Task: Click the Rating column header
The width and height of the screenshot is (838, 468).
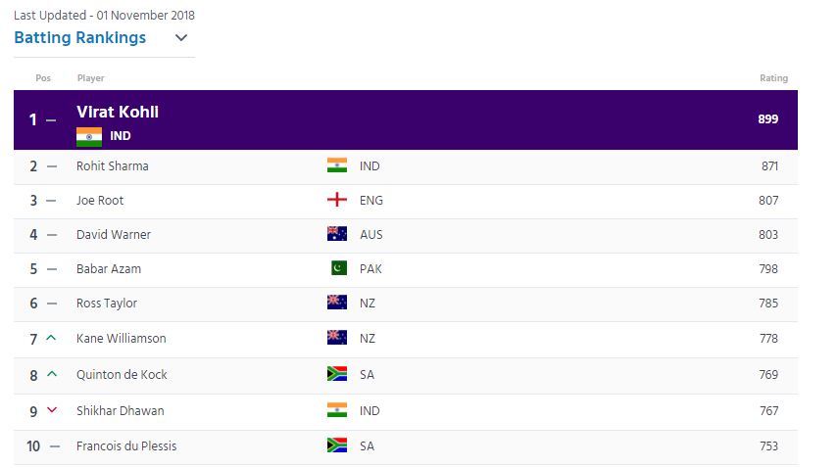Action: [773, 78]
